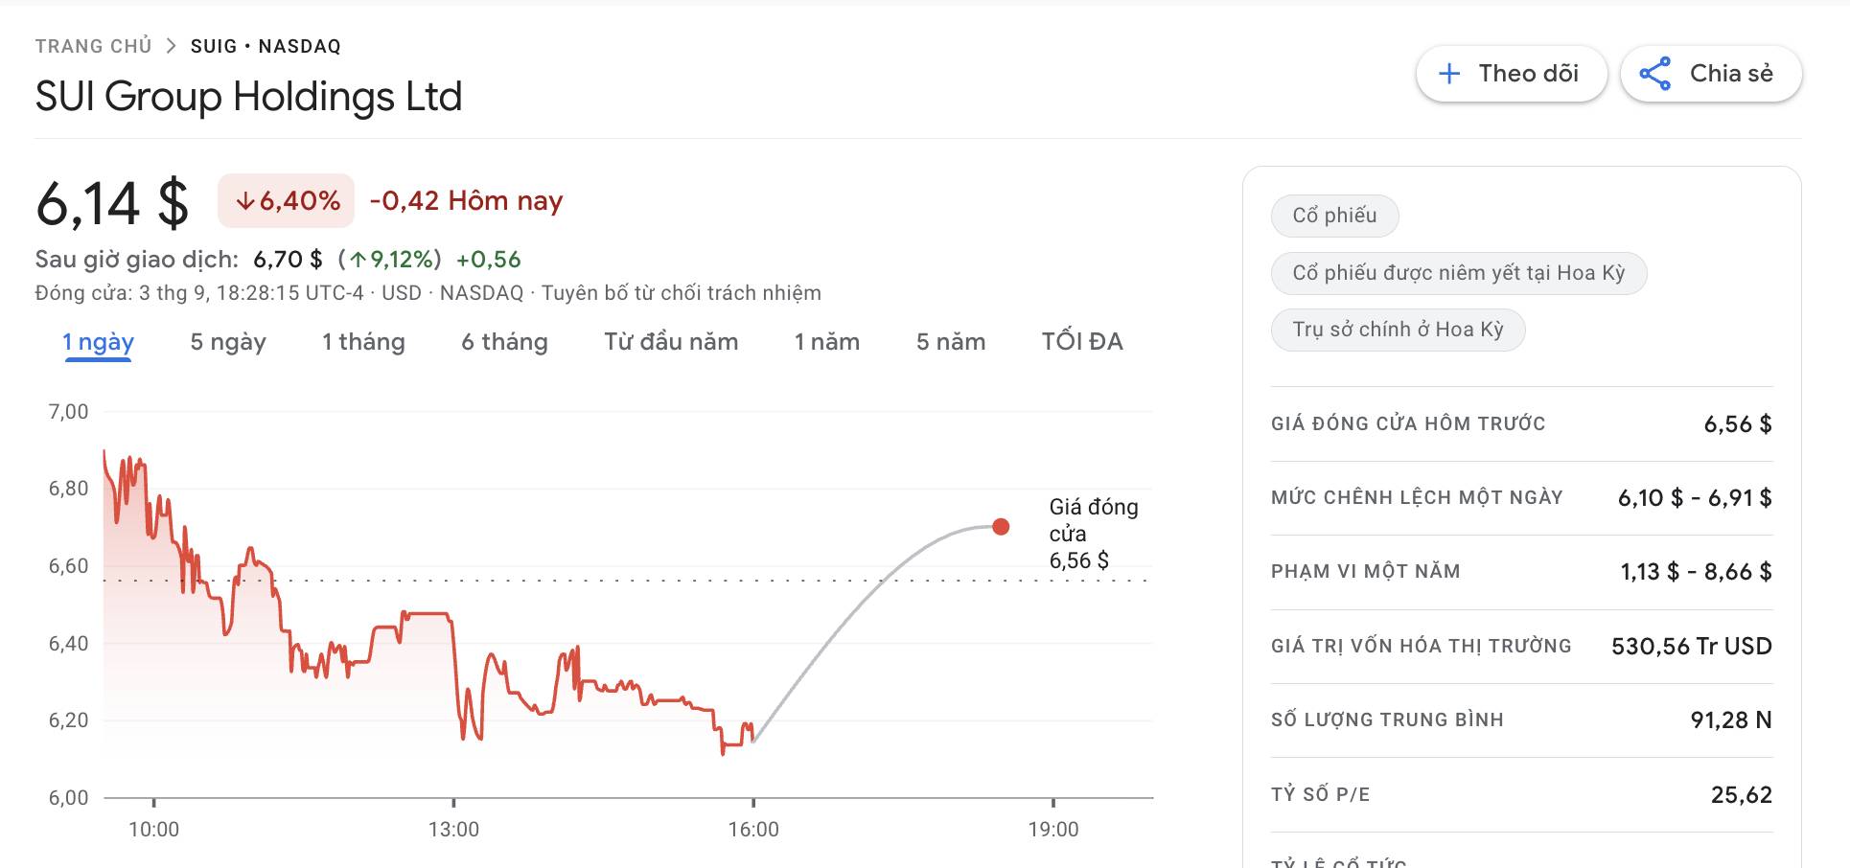Open the TỐI ĐA chart range
Viewport: 1850px width, 868px height.
(1081, 342)
